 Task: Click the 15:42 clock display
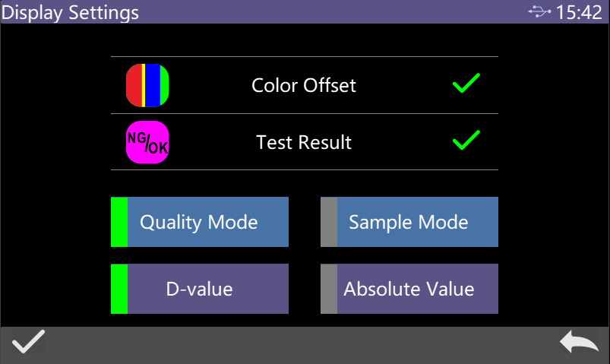[x=579, y=12]
